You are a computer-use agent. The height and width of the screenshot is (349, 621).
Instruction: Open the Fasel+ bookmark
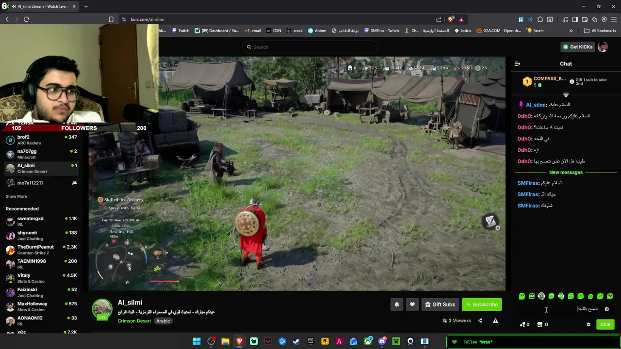535,31
